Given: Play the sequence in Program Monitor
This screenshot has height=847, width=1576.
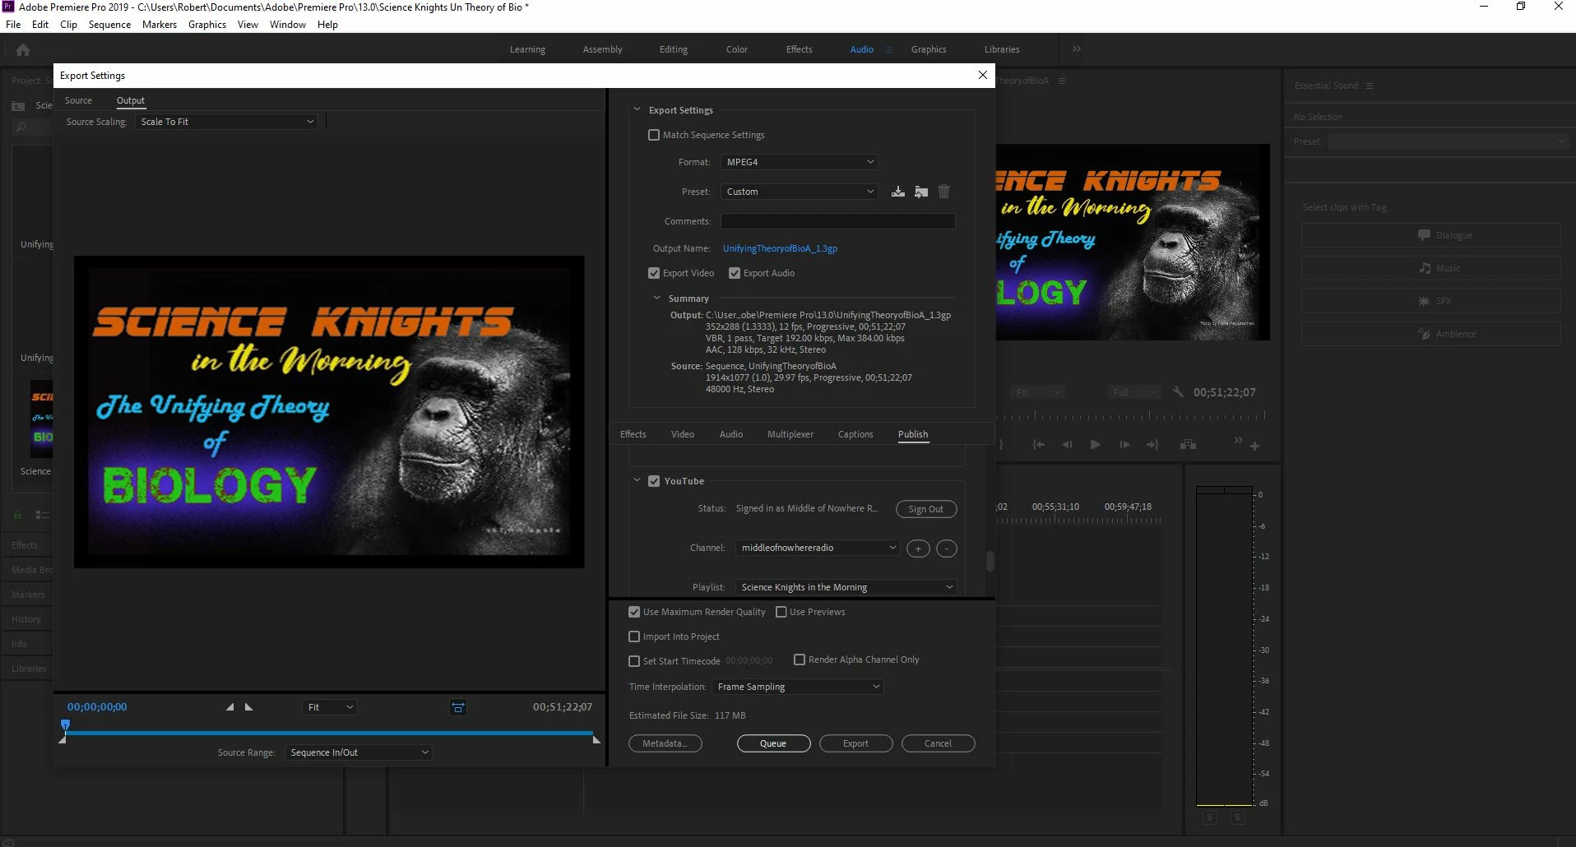Looking at the screenshot, I should click(x=1095, y=445).
